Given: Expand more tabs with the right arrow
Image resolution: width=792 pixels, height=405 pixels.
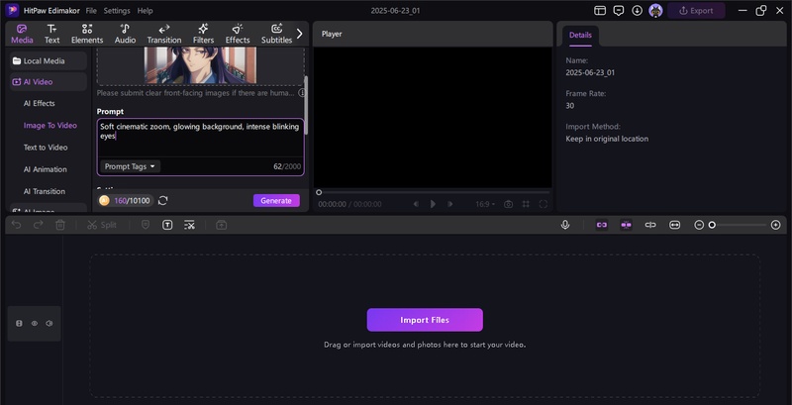Looking at the screenshot, I should (299, 33).
